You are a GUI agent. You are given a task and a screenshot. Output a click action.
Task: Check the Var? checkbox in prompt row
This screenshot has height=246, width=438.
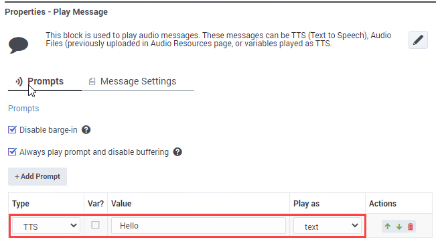pyautogui.click(x=95, y=225)
